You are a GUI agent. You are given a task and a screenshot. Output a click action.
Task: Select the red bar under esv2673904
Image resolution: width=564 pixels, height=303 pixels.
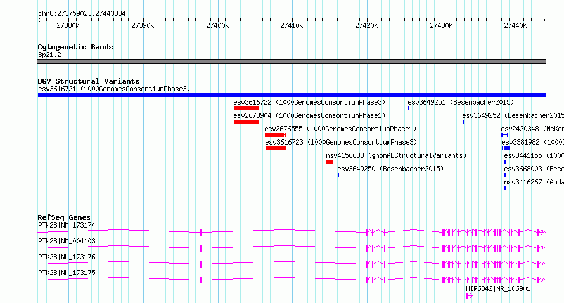246,122
